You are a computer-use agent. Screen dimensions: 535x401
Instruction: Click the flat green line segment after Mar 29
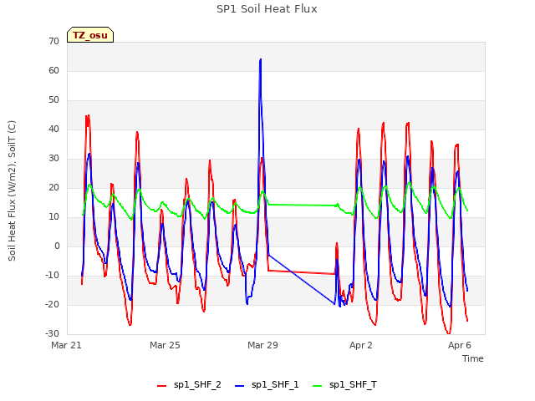coord(302,205)
